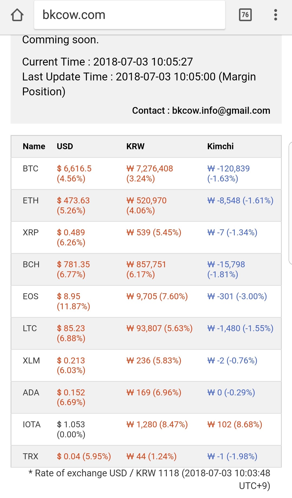Open the tab switcher showing 76 tabs
Image resolution: width=292 pixels, height=498 pixels.
245,15
